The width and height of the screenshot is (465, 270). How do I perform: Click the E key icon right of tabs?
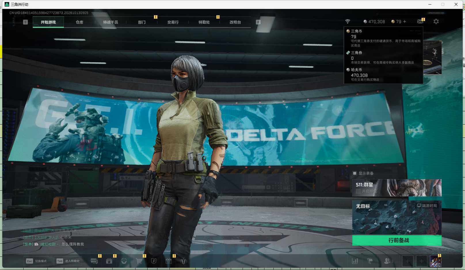tap(258, 22)
